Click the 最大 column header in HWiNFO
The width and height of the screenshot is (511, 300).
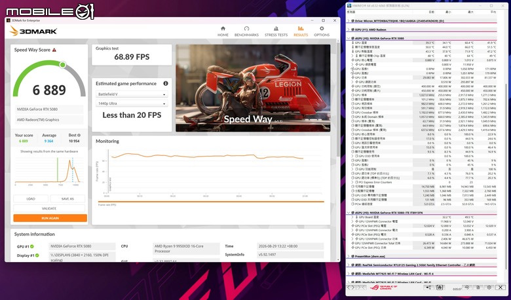pos(470,12)
